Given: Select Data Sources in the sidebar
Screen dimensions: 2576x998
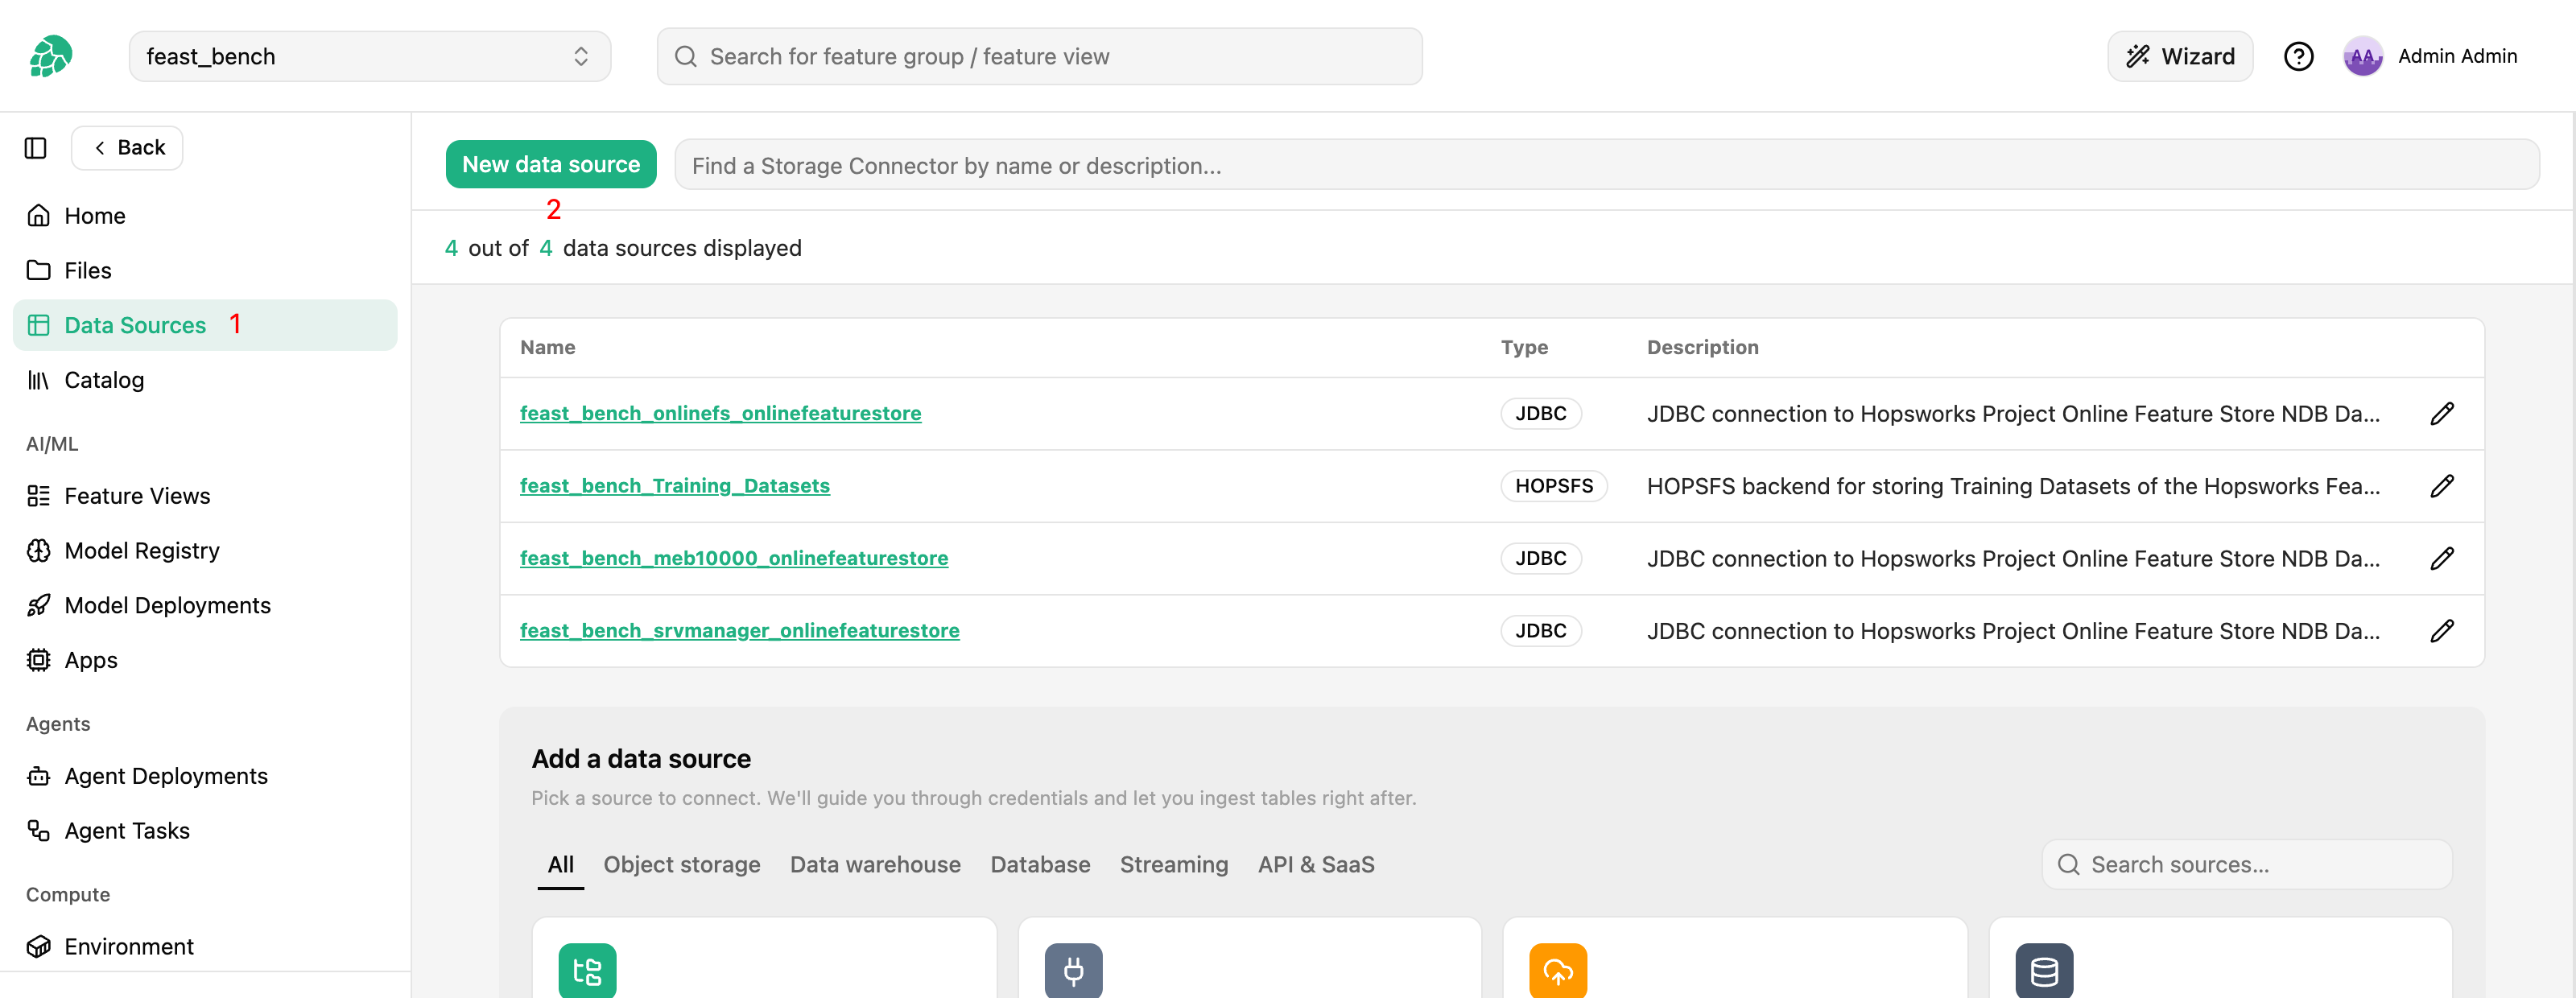Looking at the screenshot, I should click(x=205, y=325).
